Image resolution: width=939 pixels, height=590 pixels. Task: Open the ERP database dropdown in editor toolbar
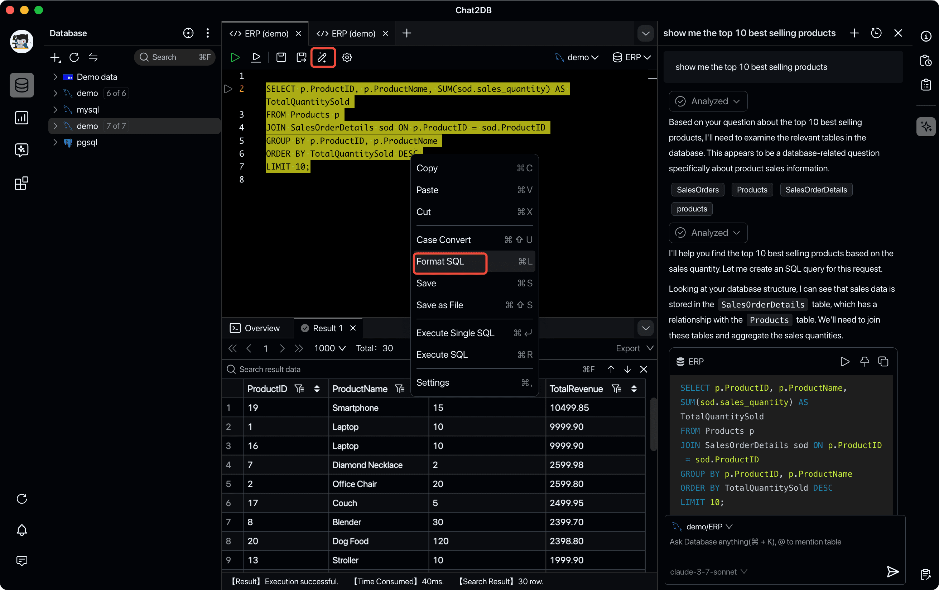631,57
